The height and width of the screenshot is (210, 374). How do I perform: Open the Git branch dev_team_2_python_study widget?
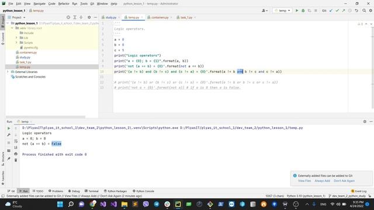click(x=347, y=196)
